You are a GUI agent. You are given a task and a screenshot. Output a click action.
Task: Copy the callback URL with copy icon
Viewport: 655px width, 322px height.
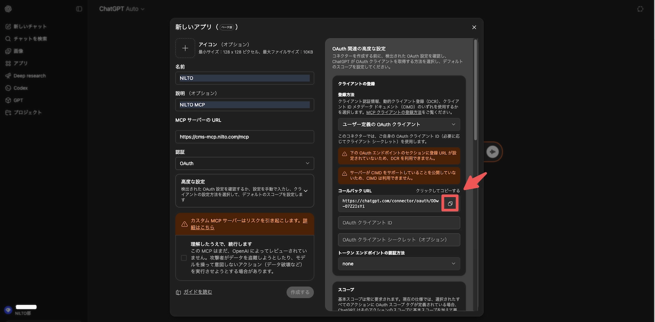click(x=450, y=204)
